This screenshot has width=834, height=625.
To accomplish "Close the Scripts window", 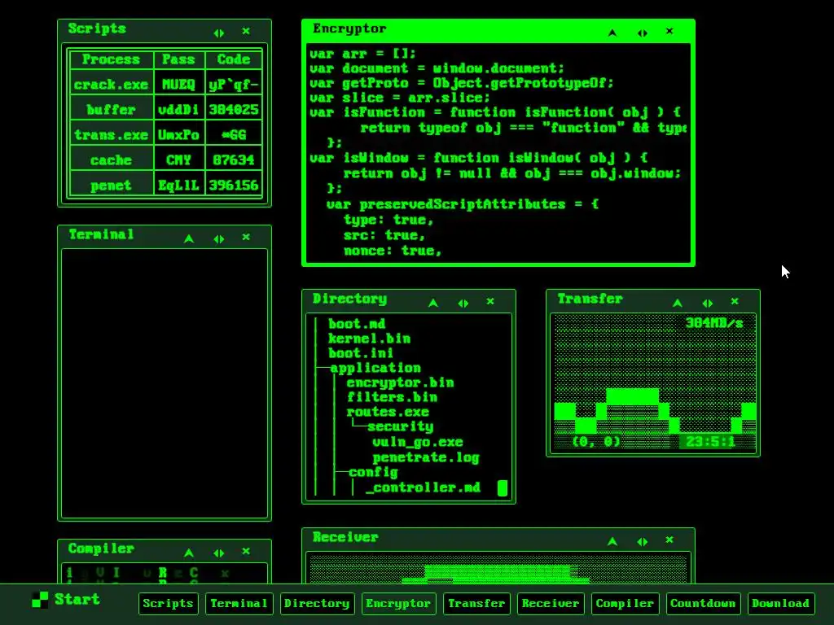I will point(246,32).
